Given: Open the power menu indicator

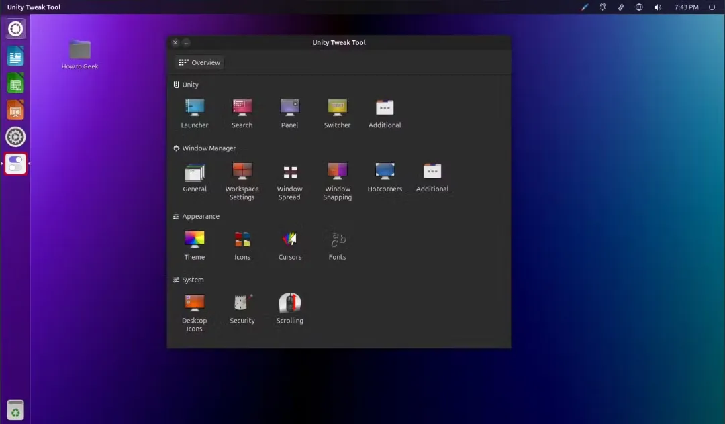Looking at the screenshot, I should click(x=712, y=7).
